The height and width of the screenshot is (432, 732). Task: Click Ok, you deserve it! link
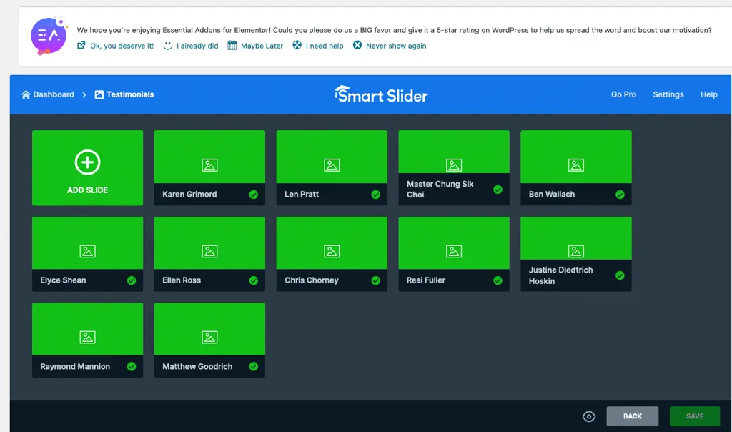(122, 46)
